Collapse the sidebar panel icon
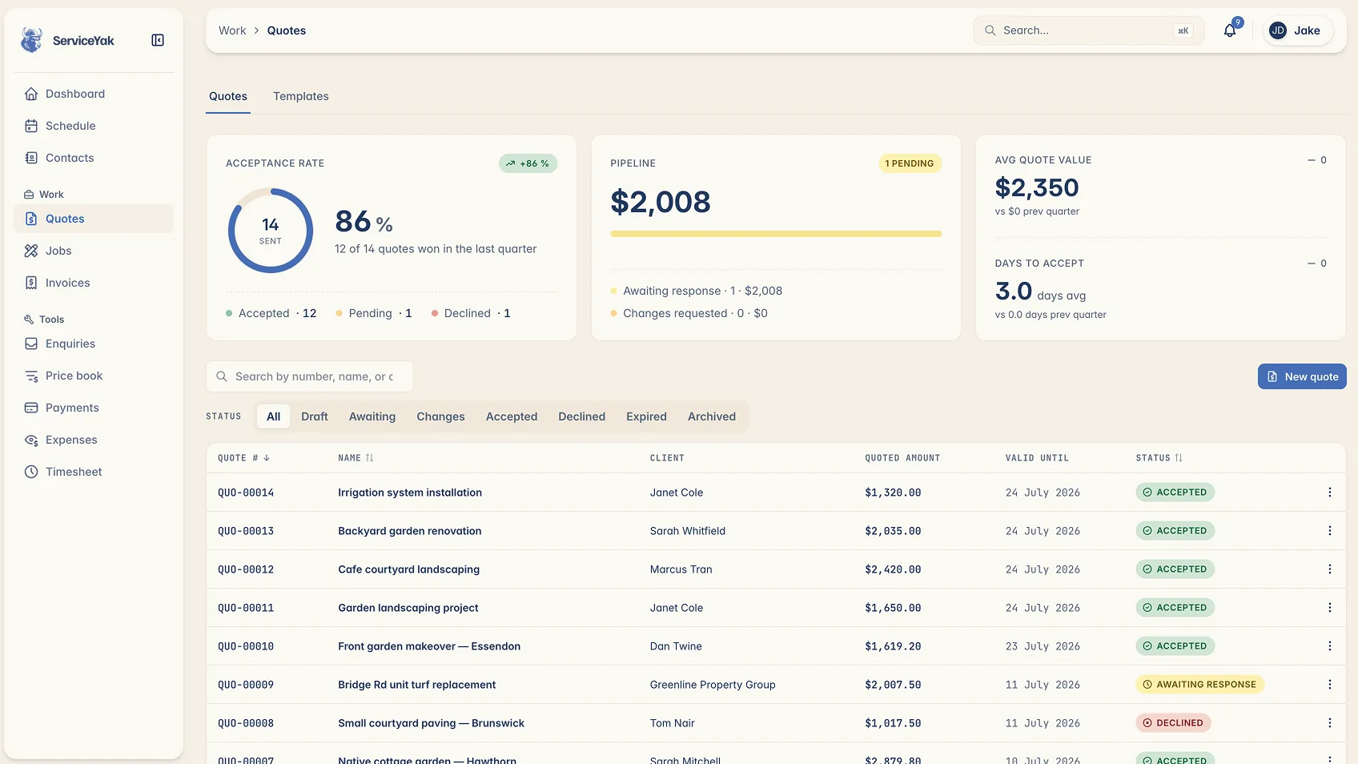The image size is (1358, 764). click(x=158, y=40)
